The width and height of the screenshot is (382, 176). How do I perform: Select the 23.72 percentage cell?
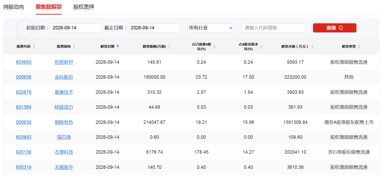click(x=202, y=77)
